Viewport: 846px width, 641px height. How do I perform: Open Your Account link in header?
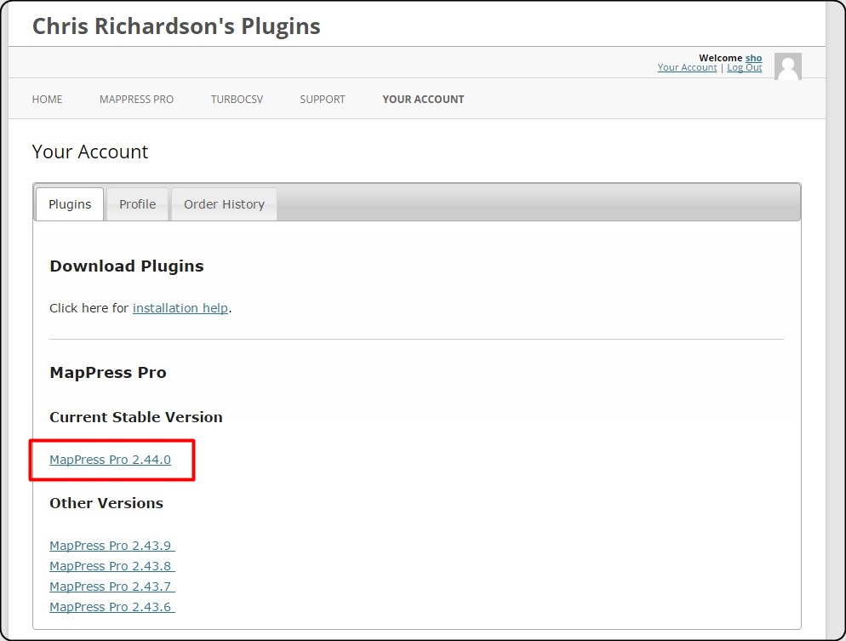pos(687,67)
